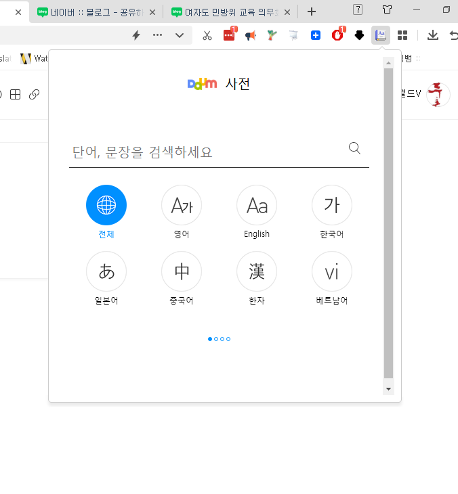The height and width of the screenshot is (494, 458).
Task: Open downloads arrow icon in toolbar
Action: coord(433,35)
